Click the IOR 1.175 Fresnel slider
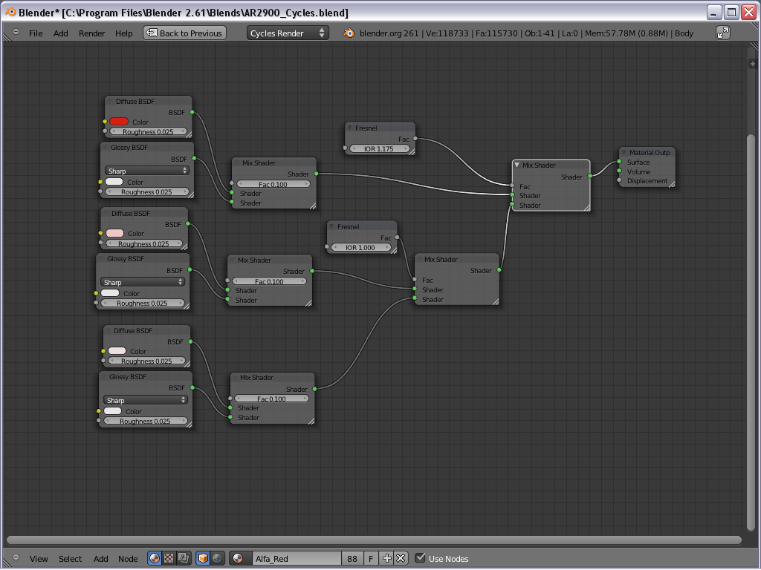The width and height of the screenshot is (761, 570). click(x=379, y=148)
